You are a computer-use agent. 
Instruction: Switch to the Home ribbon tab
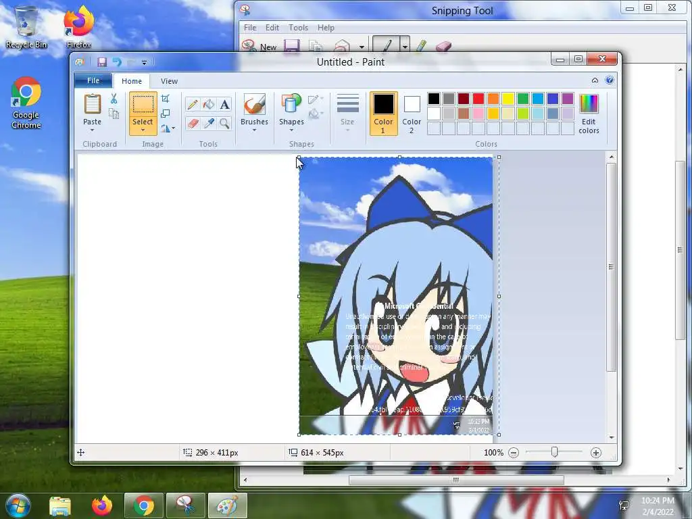coord(132,81)
